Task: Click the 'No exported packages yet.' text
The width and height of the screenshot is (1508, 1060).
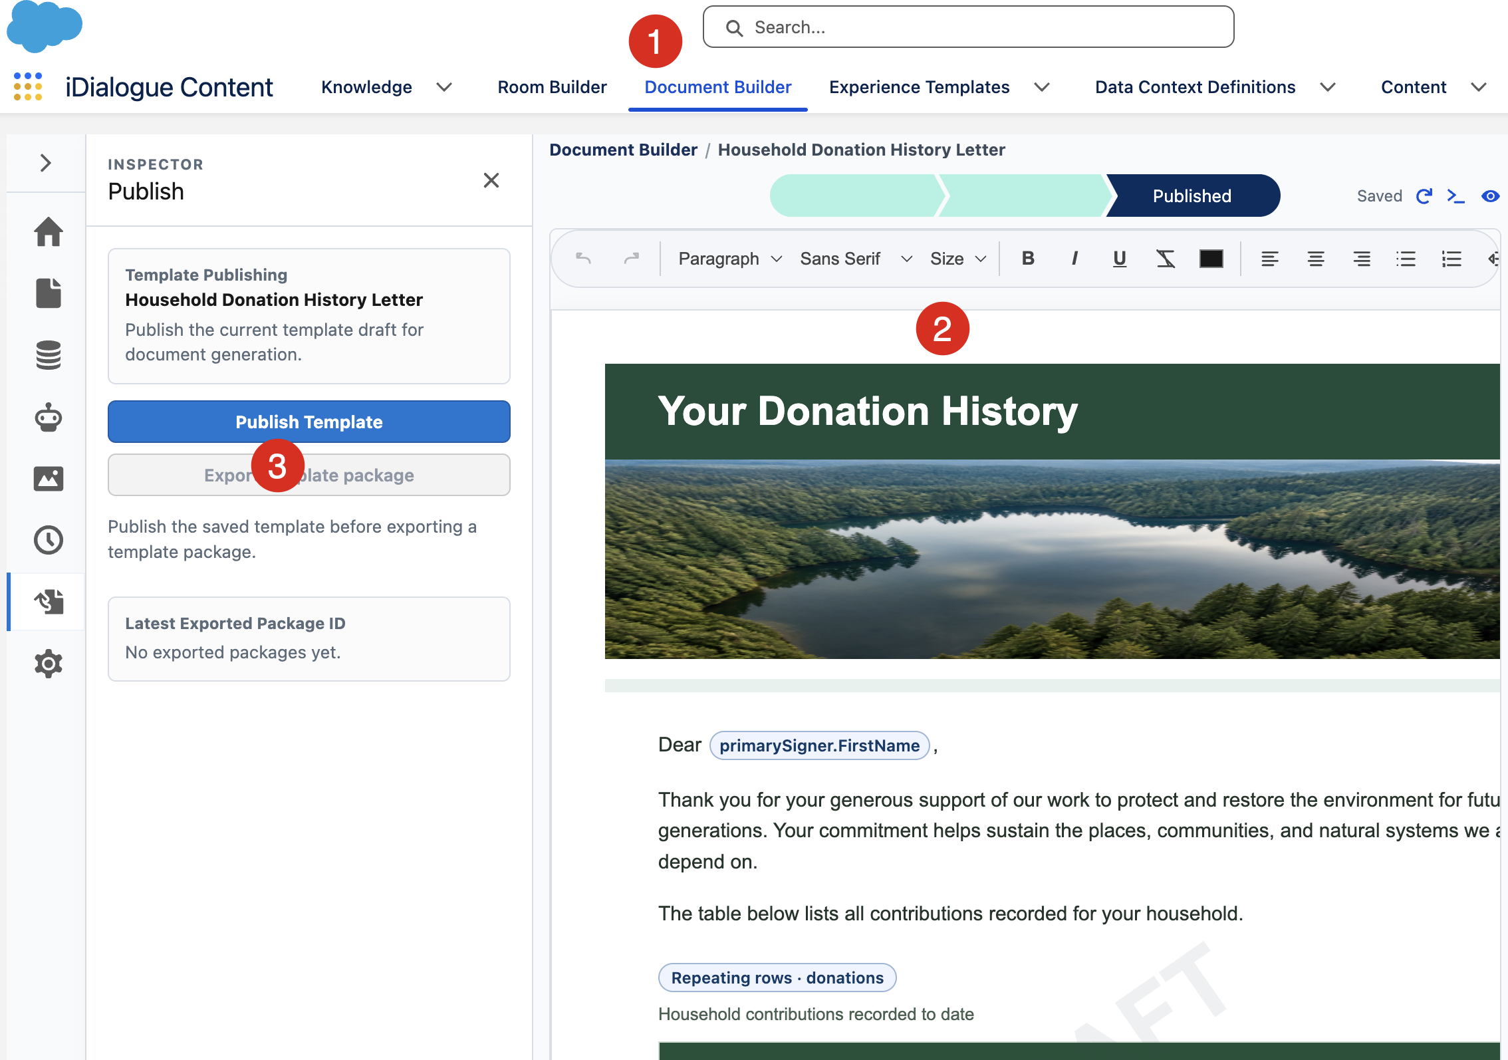Action: pos(233,652)
